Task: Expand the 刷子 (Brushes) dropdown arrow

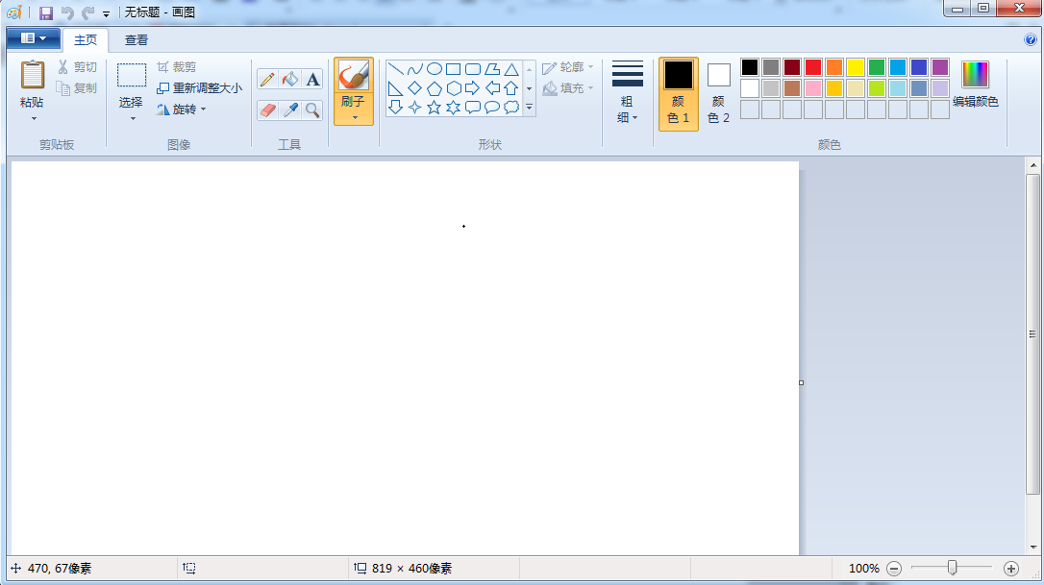Action: 354,118
